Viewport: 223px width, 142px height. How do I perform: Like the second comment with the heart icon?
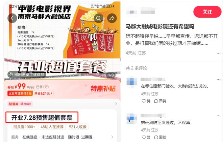(144, 137)
